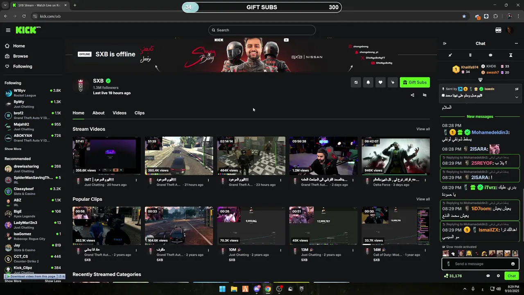Open Chrome three-dot menu
This screenshot has width=524, height=295.
[x=518, y=16]
